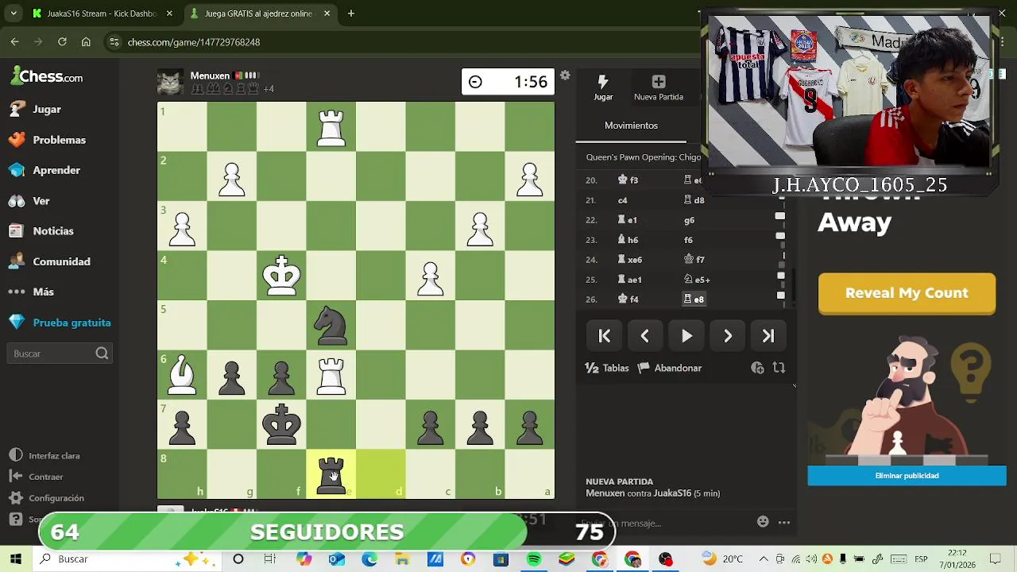Switch to JuakaS16 Stream Kick Dashboard tab
Viewport: 1017px width, 572px height.
[101, 14]
